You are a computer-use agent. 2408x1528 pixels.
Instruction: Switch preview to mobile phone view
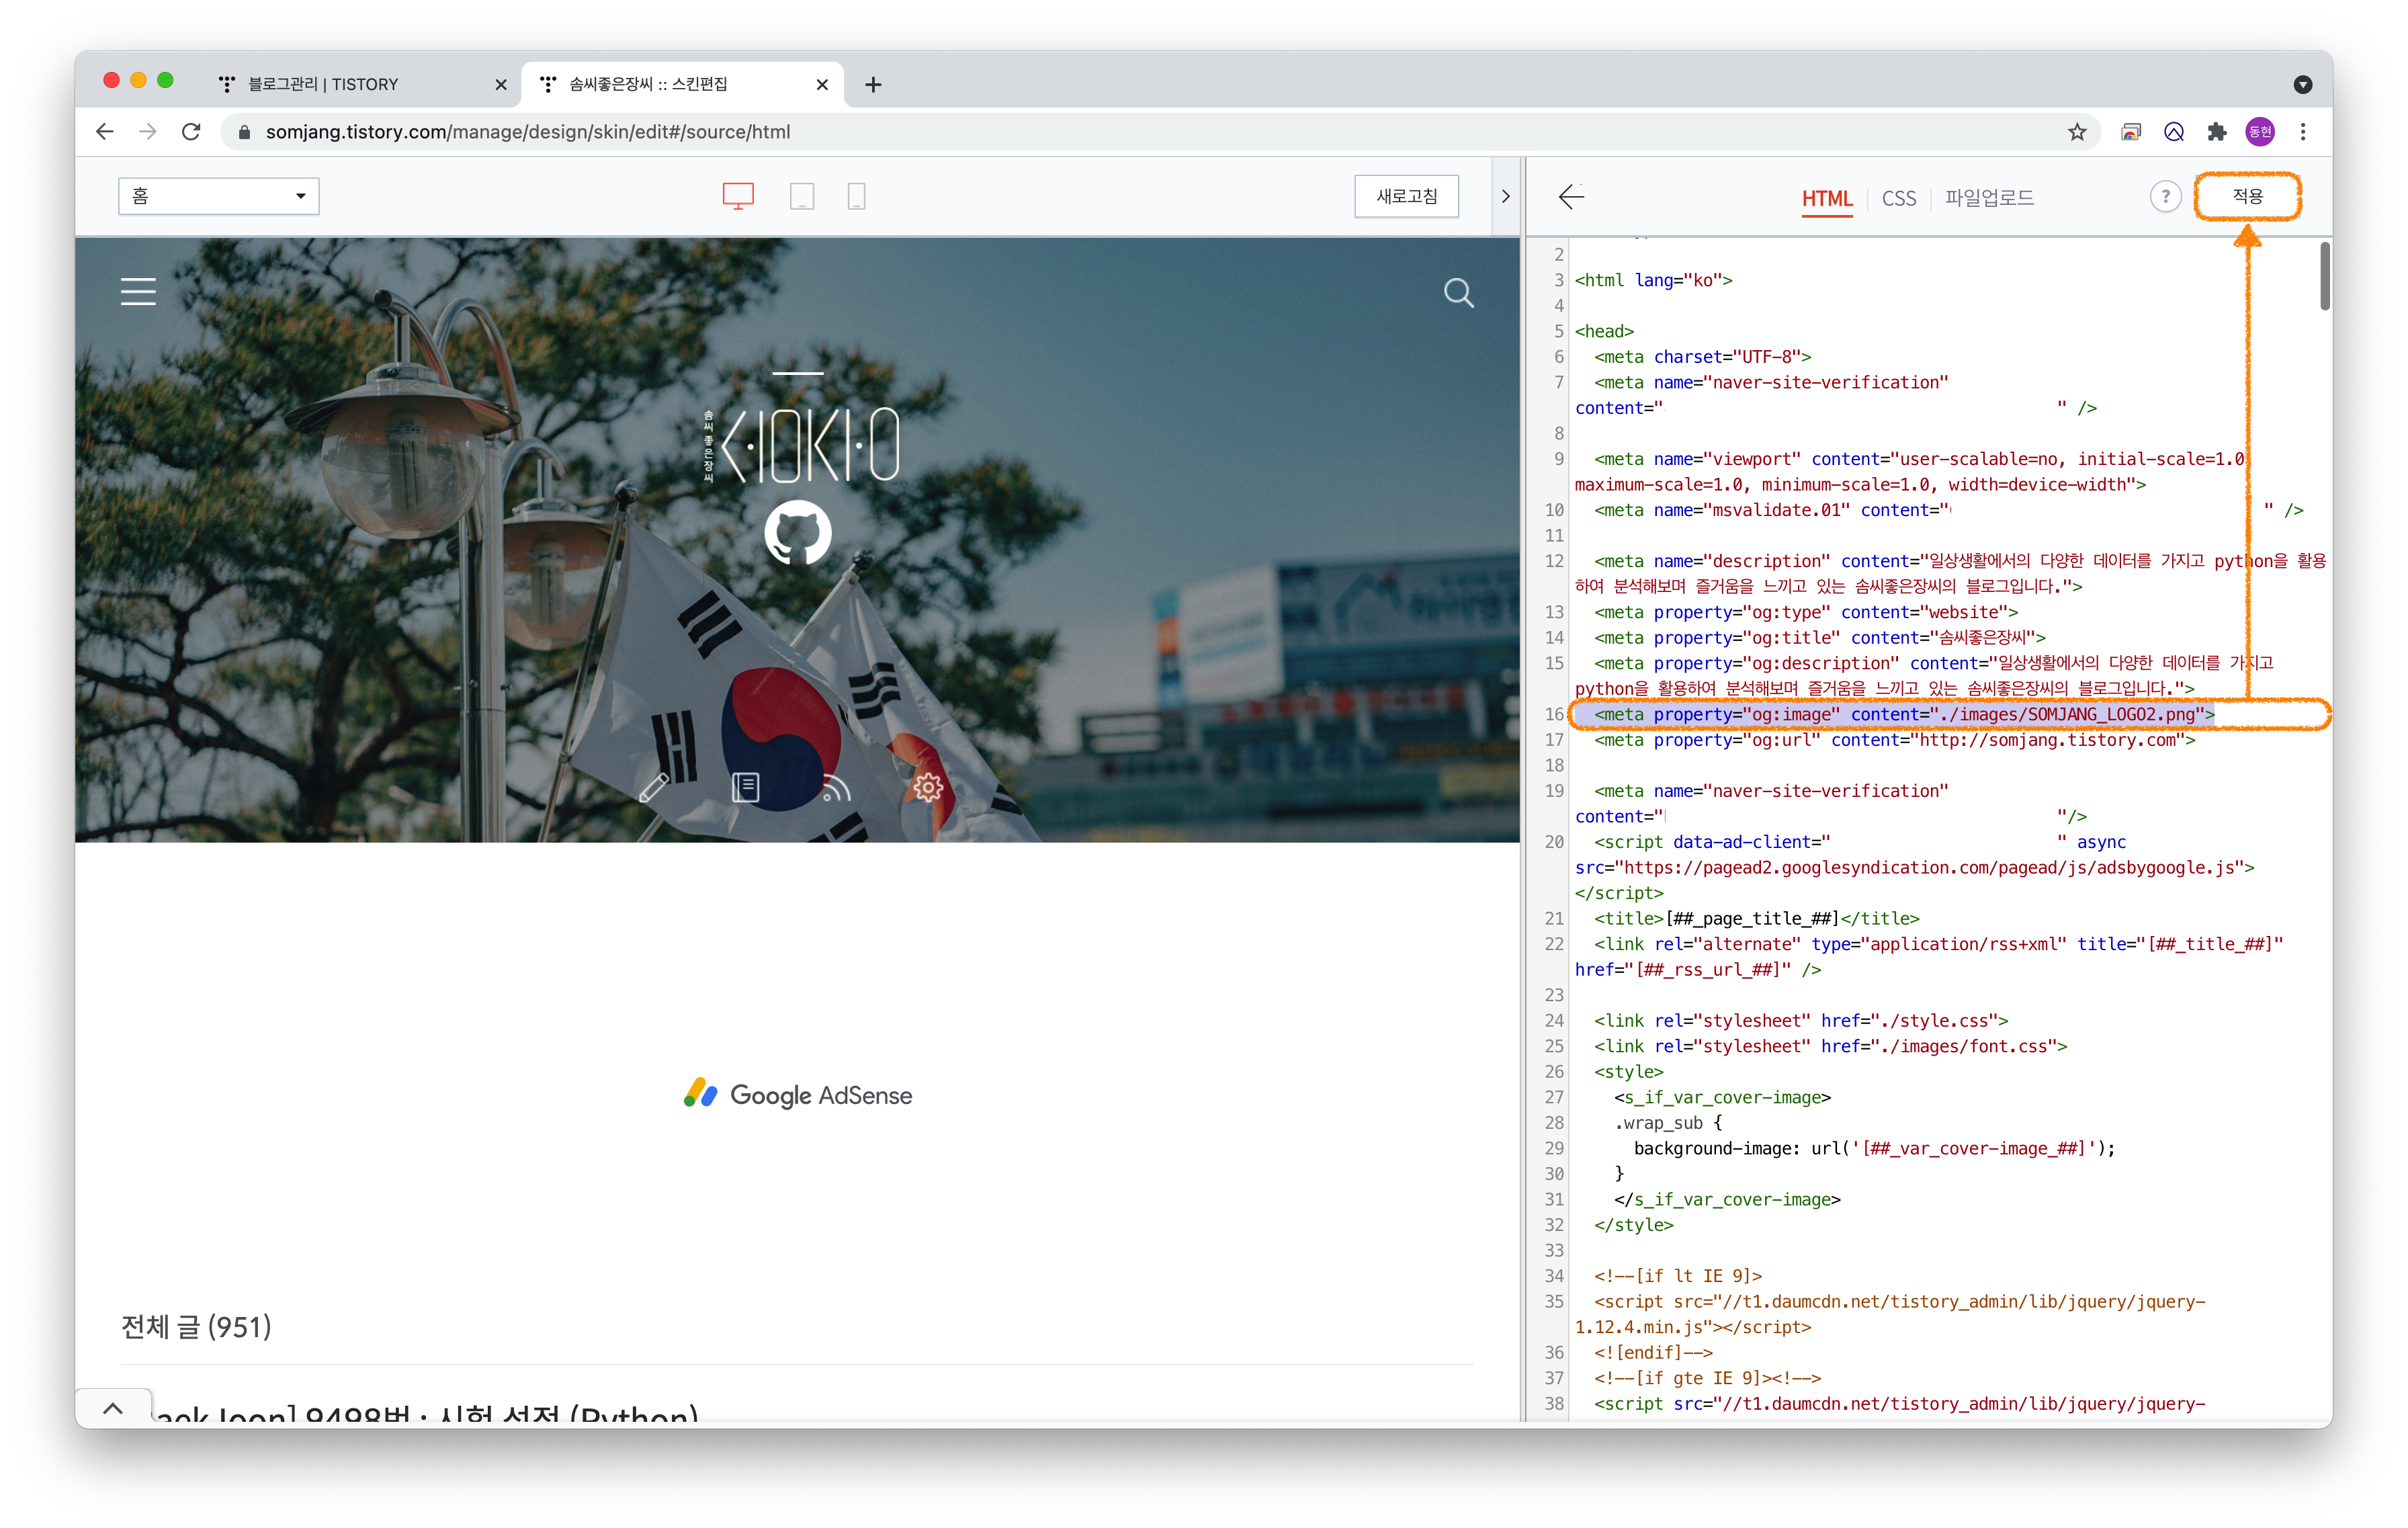857,196
